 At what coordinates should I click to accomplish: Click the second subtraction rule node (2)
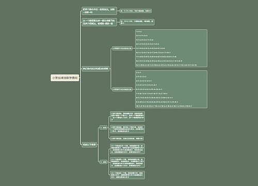127,162
